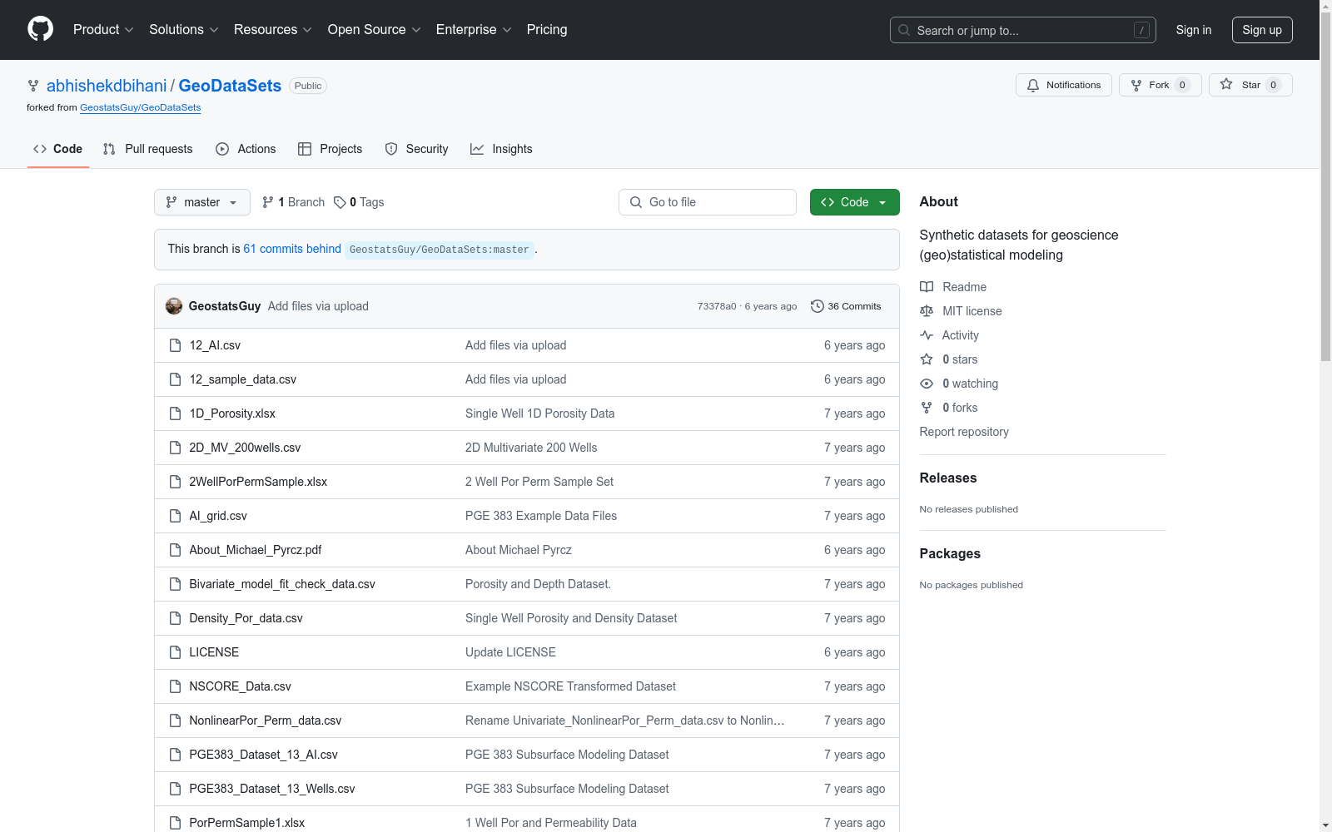View the 0 forks link in About
1332x832 pixels.
tap(949, 408)
